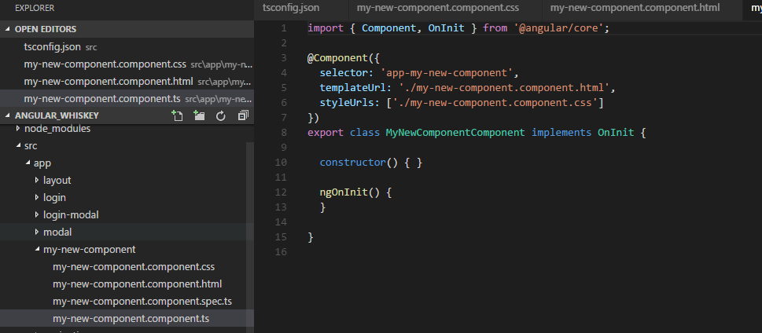Collapse the my-new-component folder arrow
The width and height of the screenshot is (762, 333).
click(37, 250)
